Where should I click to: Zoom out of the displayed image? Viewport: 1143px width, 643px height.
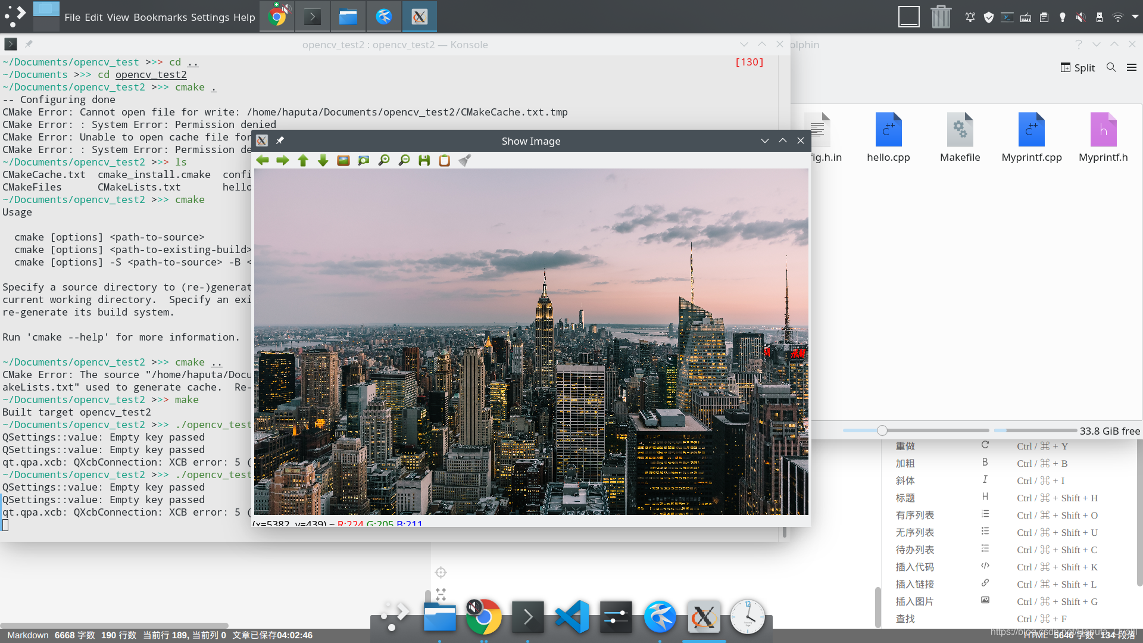point(404,160)
